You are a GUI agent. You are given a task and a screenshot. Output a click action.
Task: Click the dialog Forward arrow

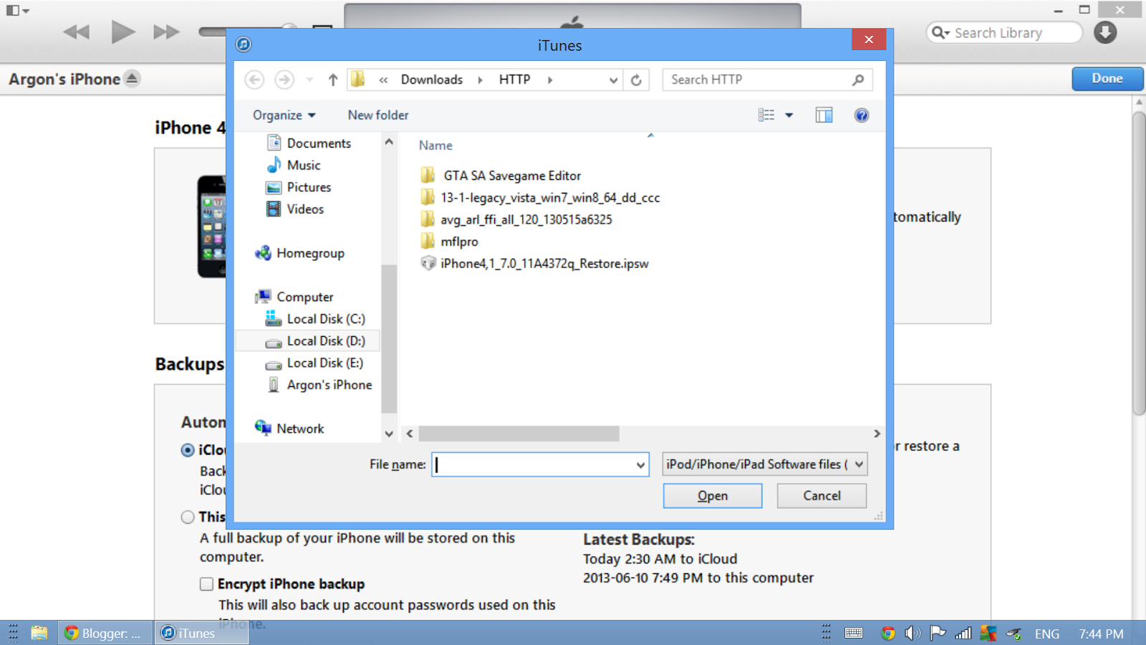pyautogui.click(x=284, y=80)
